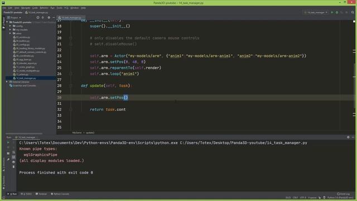Clear Run console with trash icon

click(13, 167)
